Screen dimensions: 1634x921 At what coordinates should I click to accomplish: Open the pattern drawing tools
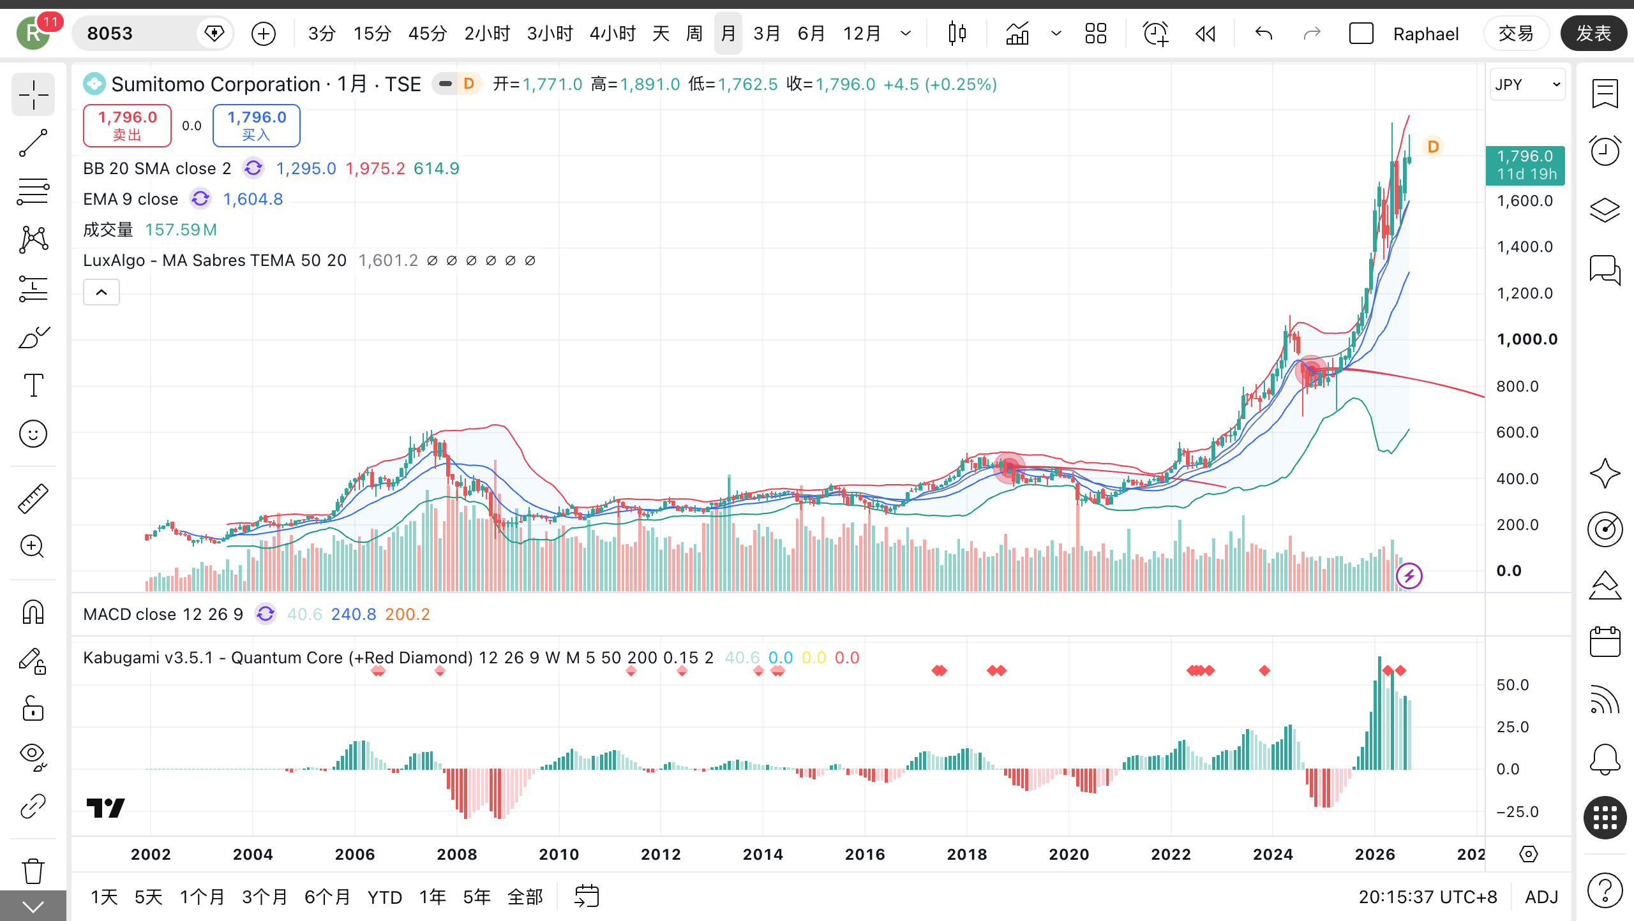pos(33,240)
